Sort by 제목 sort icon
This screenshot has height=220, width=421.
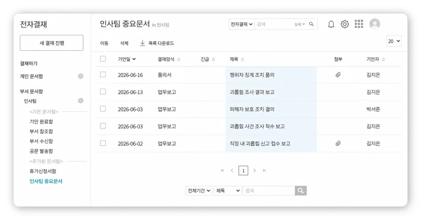(x=243, y=59)
